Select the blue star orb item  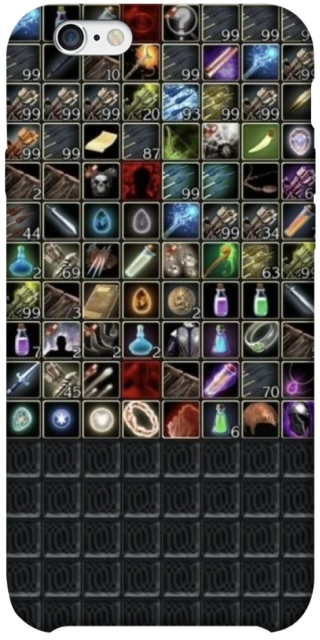click(62, 418)
